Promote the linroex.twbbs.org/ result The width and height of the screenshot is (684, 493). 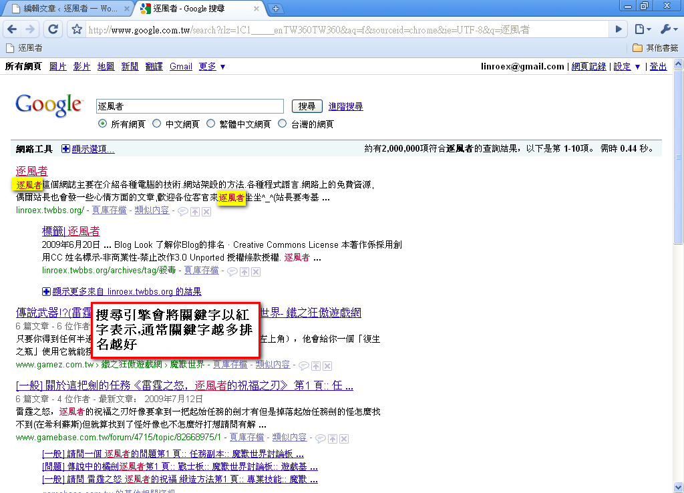(195, 212)
